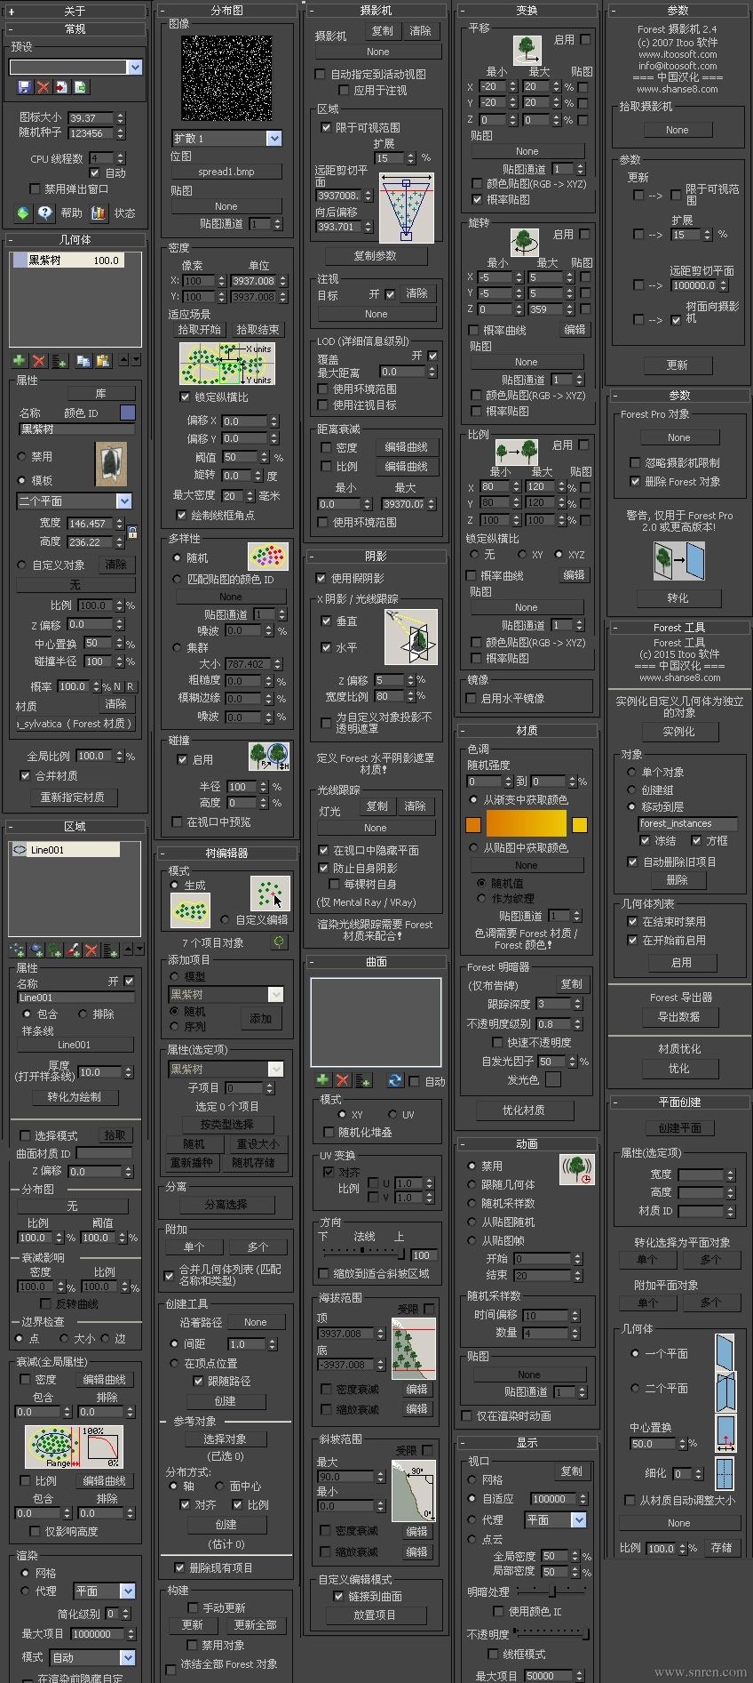753x1683 pixels.
Task: Click the blue refresh arrows icon in 曲面
Action: click(x=395, y=1080)
